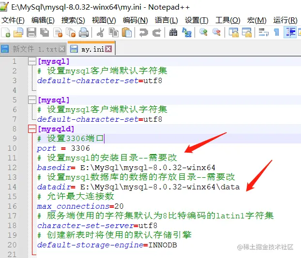Click the Copy toolbar icon
Viewport: 301px width, 258px height.
pos(114,32)
